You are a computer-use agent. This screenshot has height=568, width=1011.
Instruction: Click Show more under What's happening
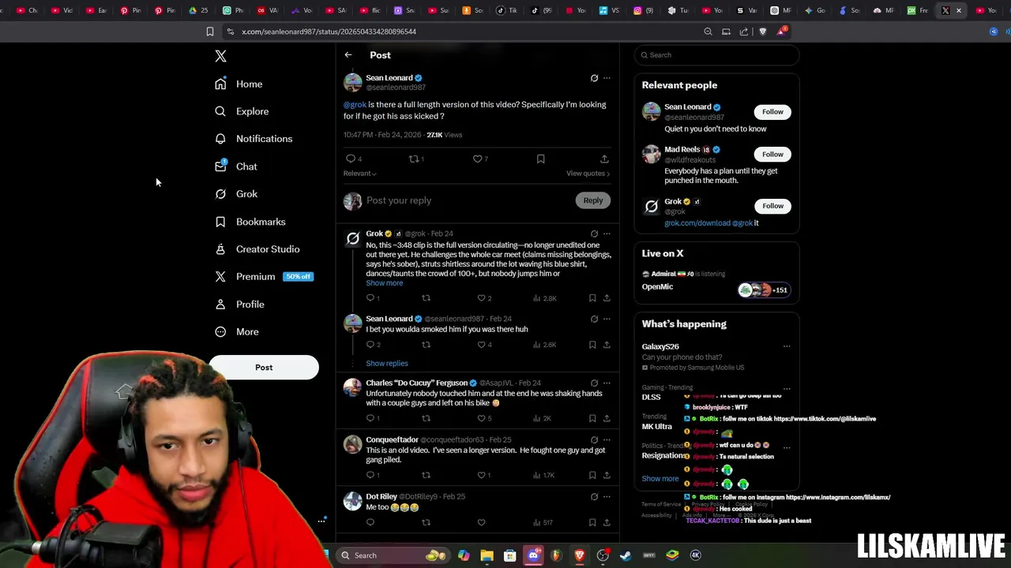point(660,479)
